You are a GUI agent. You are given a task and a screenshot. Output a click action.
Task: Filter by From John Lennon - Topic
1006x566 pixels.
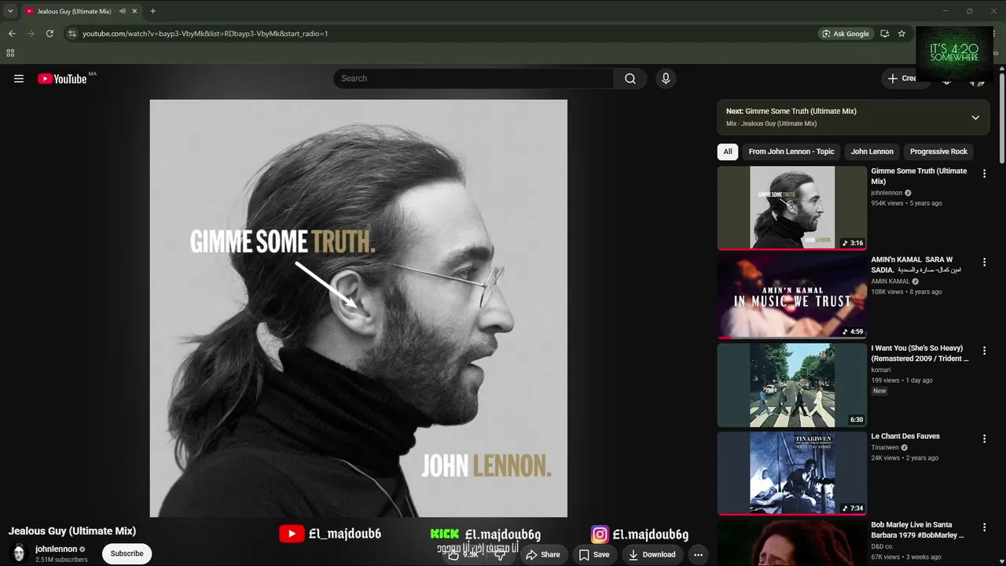[x=791, y=152]
